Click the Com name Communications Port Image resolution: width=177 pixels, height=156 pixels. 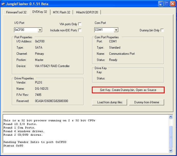122,54
